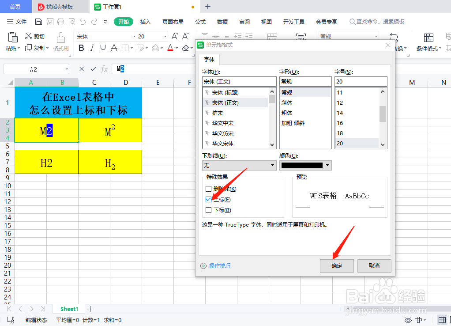Switch to the 找稻壳模板 template tab
Screen dimensions: 451x326
pyautogui.click(x=60, y=7)
